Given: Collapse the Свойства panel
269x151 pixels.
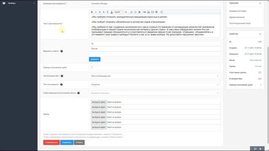Looking at the screenshot, I should [260, 34].
